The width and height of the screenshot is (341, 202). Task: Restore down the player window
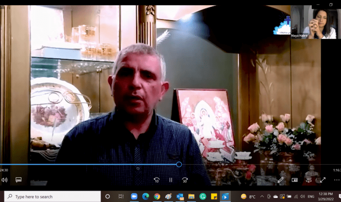click(331, 4)
